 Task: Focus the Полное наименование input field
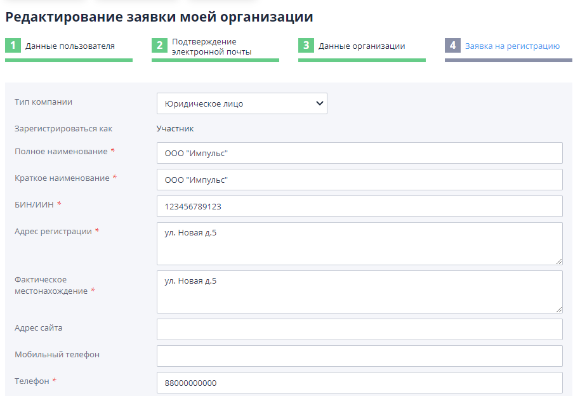point(359,152)
